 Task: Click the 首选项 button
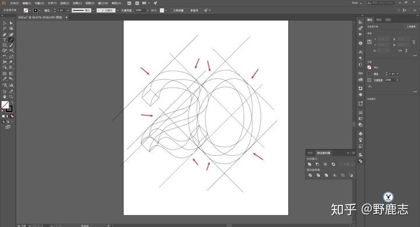point(194,11)
